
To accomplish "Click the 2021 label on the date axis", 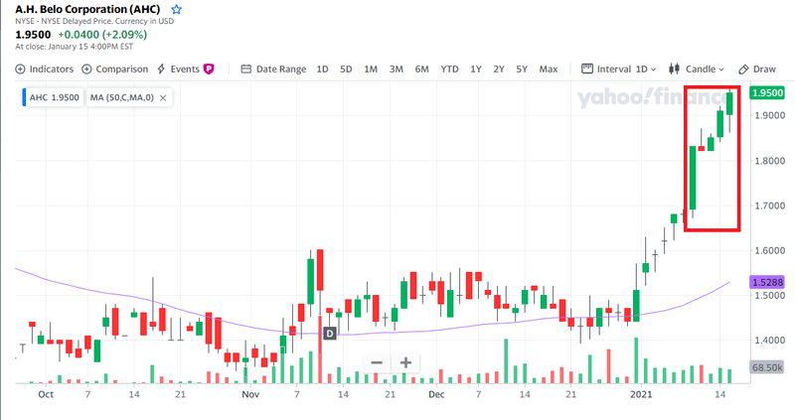I will pyautogui.click(x=641, y=394).
